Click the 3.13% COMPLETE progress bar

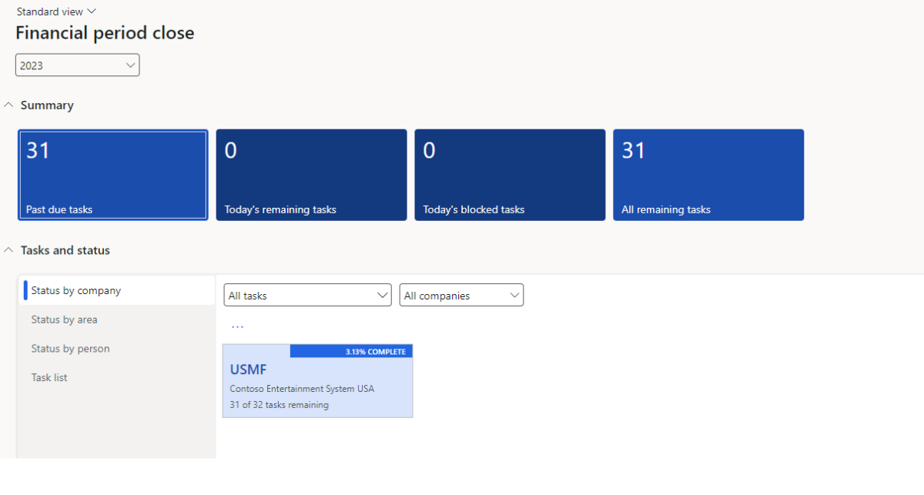point(351,351)
